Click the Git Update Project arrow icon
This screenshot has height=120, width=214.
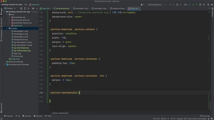pyautogui.click(x=190, y=5)
